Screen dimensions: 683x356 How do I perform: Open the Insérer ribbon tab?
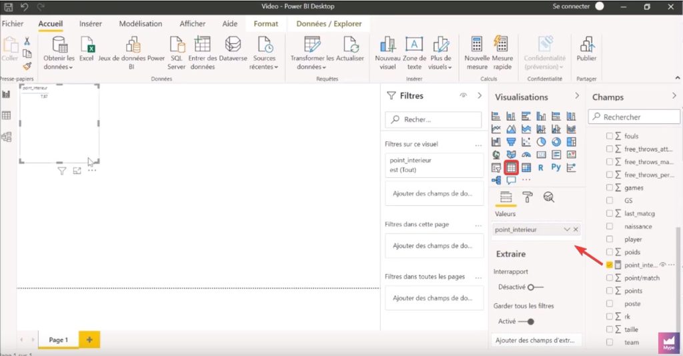(x=91, y=23)
